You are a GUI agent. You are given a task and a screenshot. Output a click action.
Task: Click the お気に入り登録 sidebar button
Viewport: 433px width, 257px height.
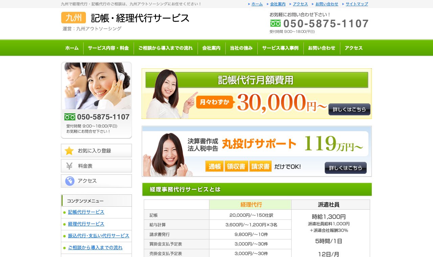point(96,150)
